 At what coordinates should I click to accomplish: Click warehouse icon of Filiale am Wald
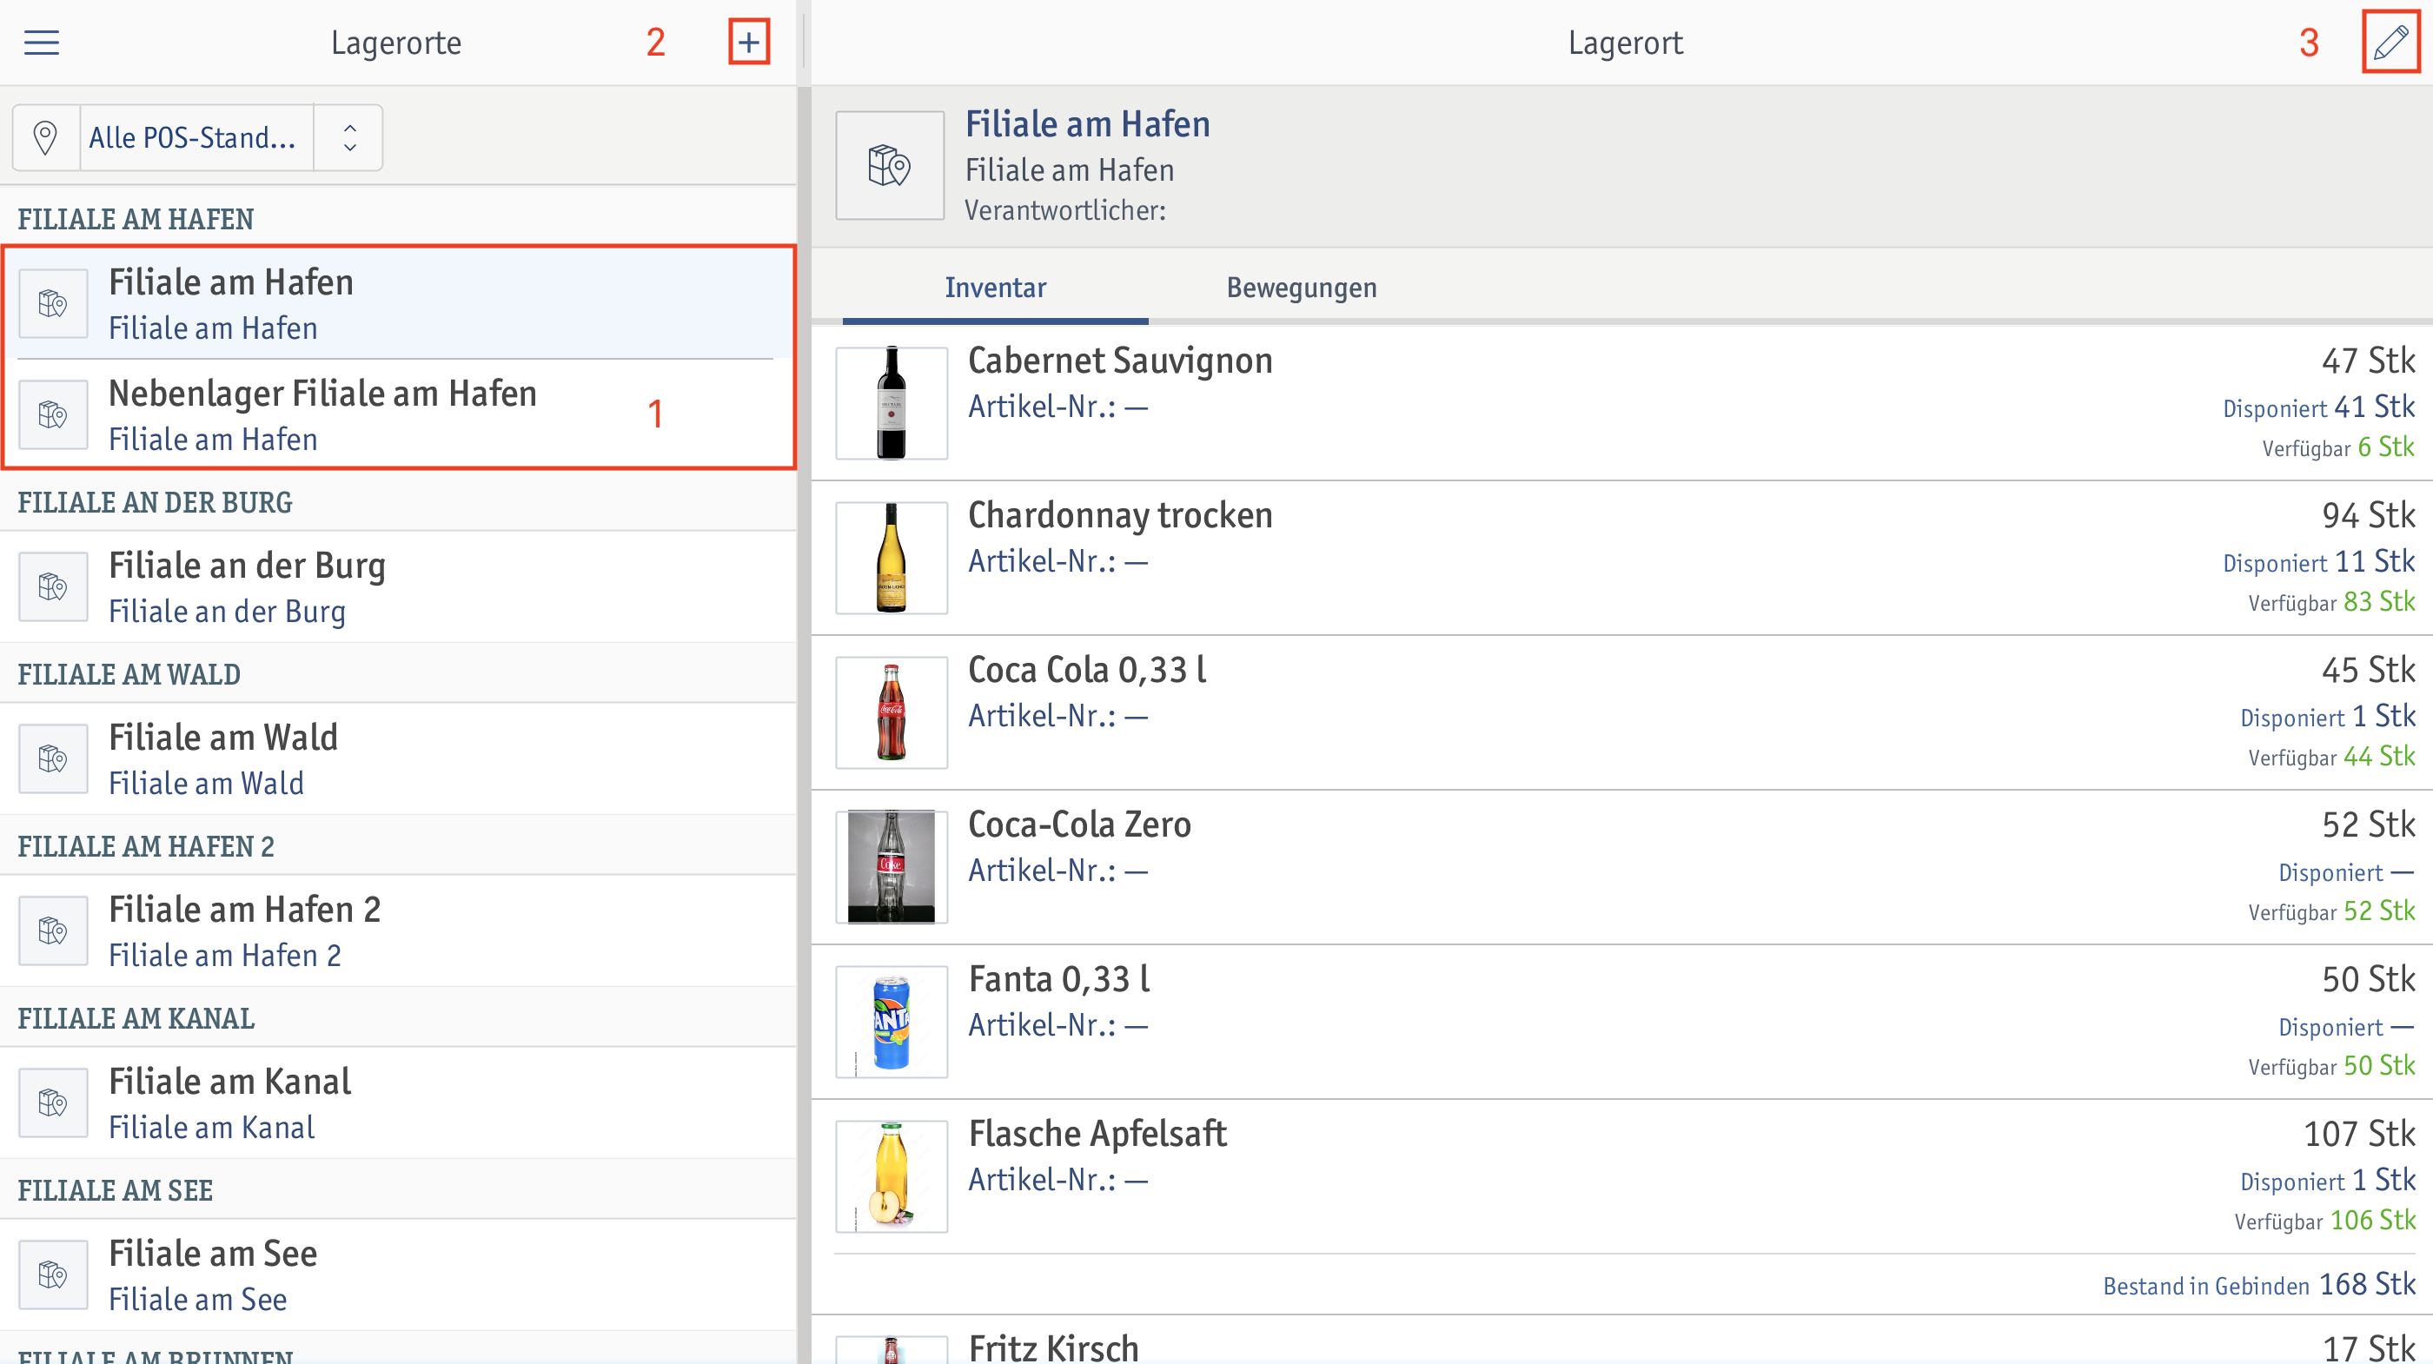point(53,758)
